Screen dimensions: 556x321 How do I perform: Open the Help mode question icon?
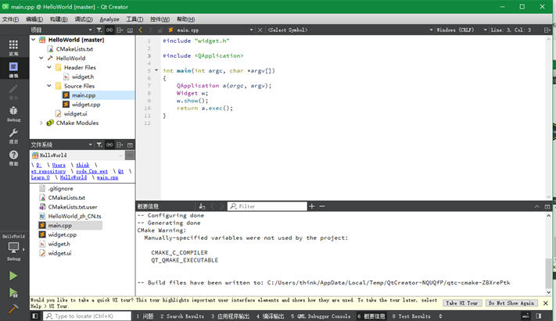tap(13, 155)
